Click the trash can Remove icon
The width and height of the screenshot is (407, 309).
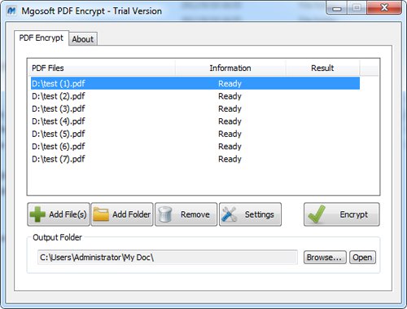pyautogui.click(x=165, y=214)
